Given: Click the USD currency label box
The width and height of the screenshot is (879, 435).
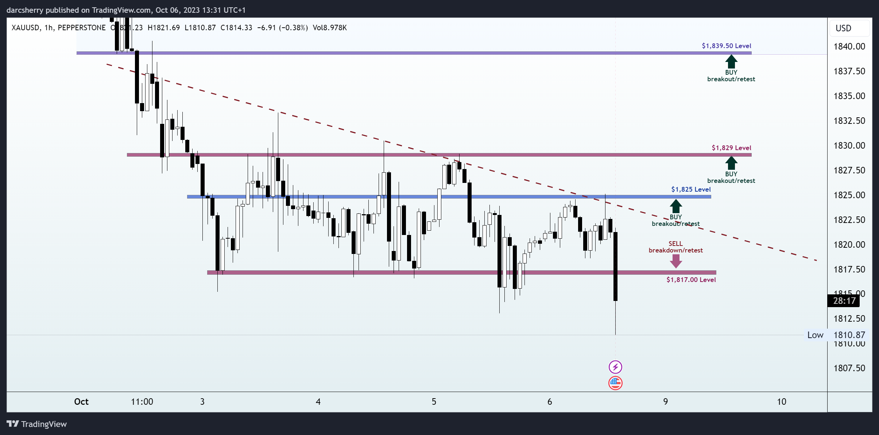Looking at the screenshot, I should [x=850, y=28].
